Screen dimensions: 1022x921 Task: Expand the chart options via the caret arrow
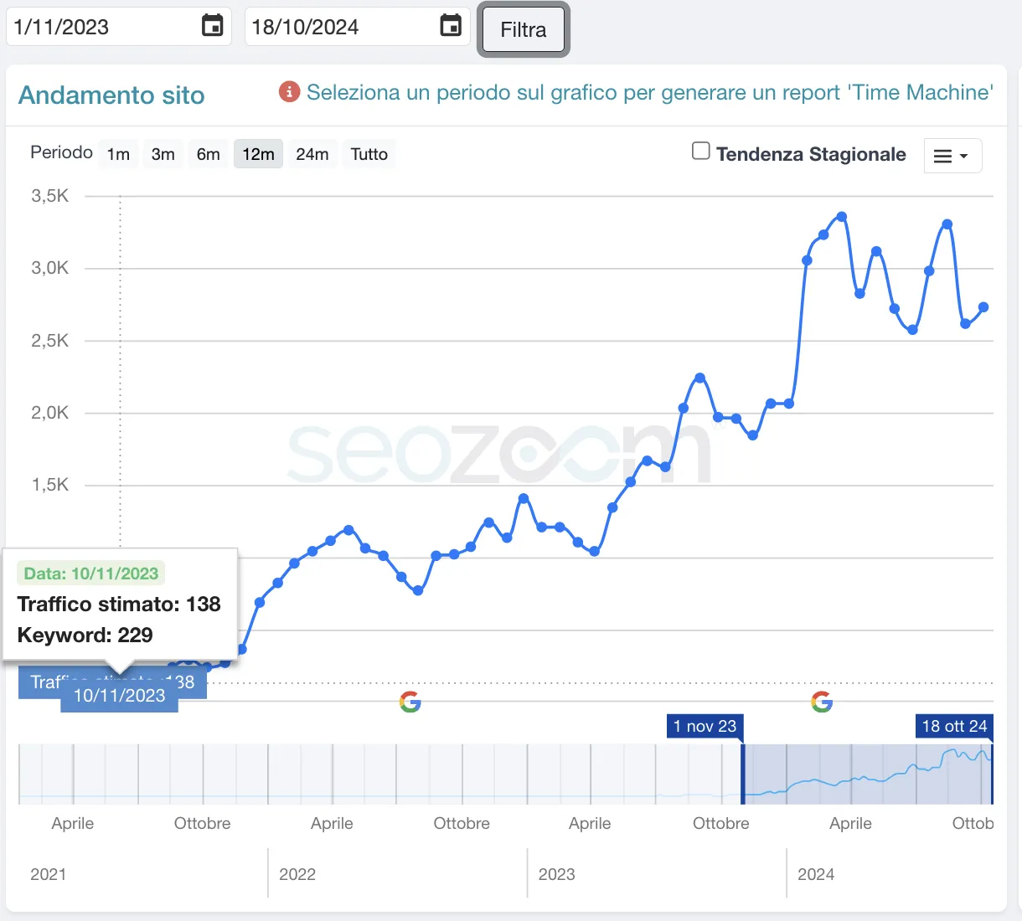click(x=963, y=157)
